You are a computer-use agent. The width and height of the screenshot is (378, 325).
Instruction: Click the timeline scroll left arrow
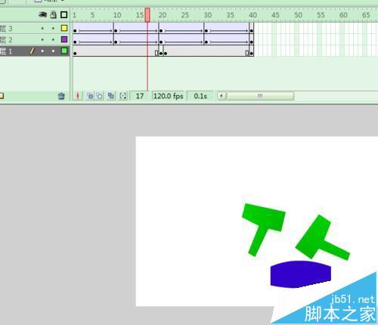coord(222,96)
